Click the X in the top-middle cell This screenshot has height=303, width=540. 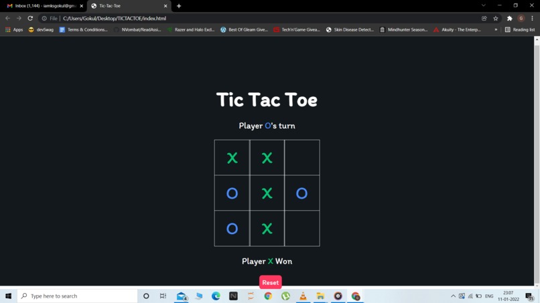267,158
